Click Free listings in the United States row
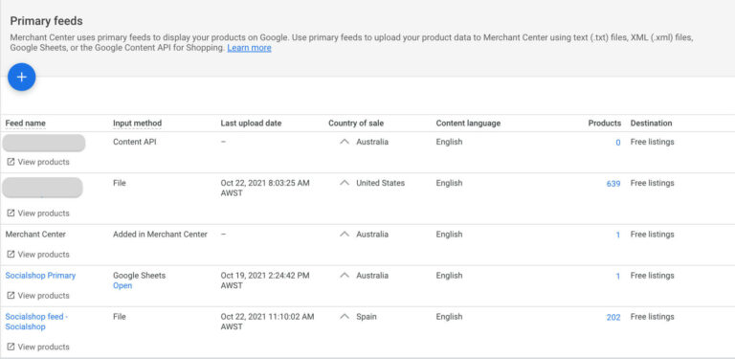Image resolution: width=735 pixels, height=359 pixels. pyautogui.click(x=652, y=183)
